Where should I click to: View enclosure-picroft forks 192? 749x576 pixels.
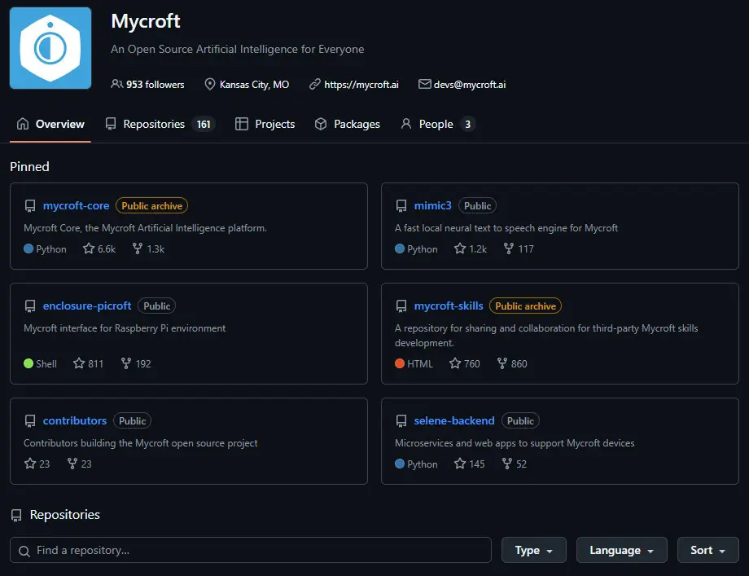[136, 363]
